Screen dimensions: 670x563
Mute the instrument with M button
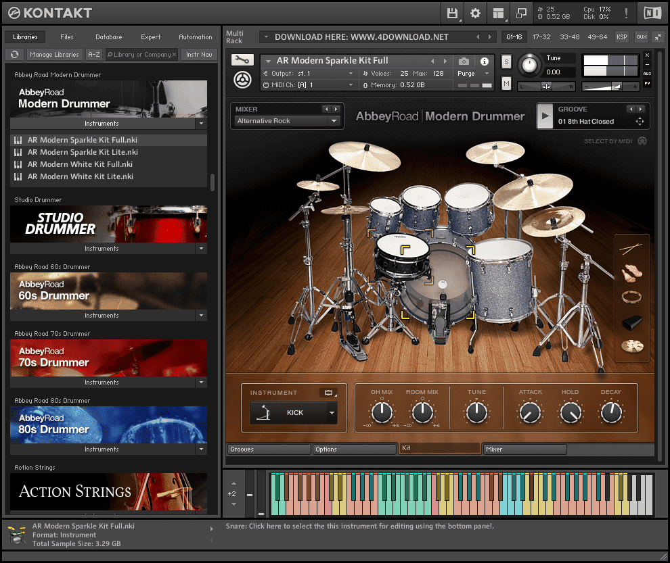pos(506,83)
